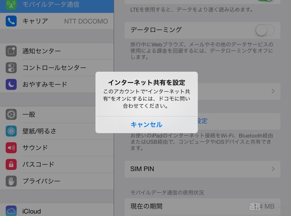This screenshot has width=291, height=216.
Task: Click the 通知センター icon
Action: (11, 51)
